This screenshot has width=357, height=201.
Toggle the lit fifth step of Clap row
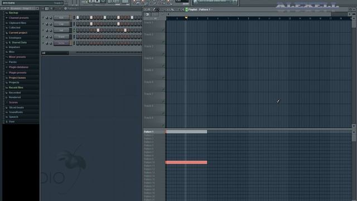coord(91,24)
